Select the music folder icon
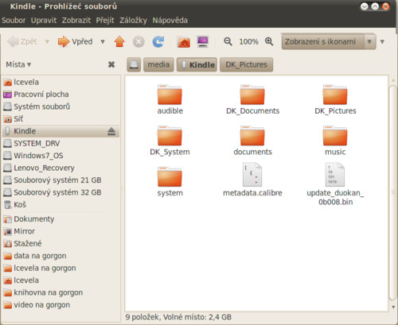This screenshot has height=325, width=398. (x=335, y=136)
